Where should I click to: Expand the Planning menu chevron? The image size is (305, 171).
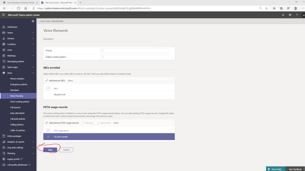click(x=33, y=153)
